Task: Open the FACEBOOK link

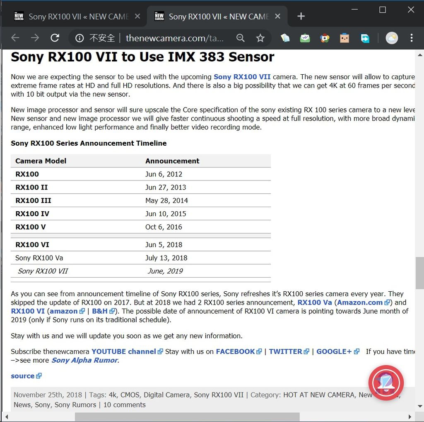Action: [x=238, y=351]
